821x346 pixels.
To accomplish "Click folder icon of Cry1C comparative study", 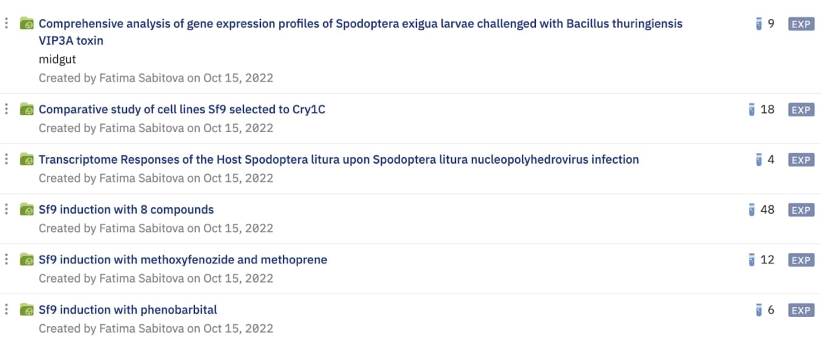I will pyautogui.click(x=27, y=110).
